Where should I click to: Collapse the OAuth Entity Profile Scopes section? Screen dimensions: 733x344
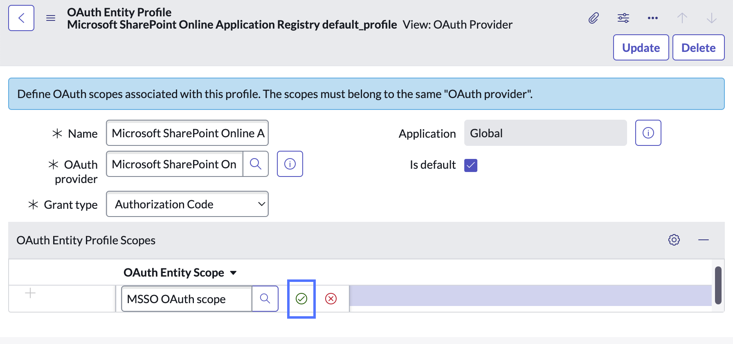click(x=704, y=240)
